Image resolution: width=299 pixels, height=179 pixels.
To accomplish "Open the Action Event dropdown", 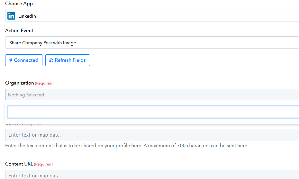I will coord(152,42).
